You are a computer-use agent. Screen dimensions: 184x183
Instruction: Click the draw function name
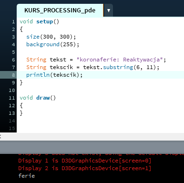click(x=43, y=98)
